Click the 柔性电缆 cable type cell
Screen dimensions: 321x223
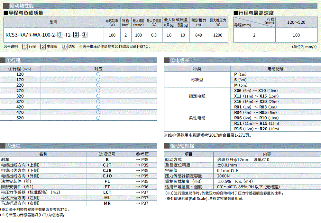(x=197, y=118)
